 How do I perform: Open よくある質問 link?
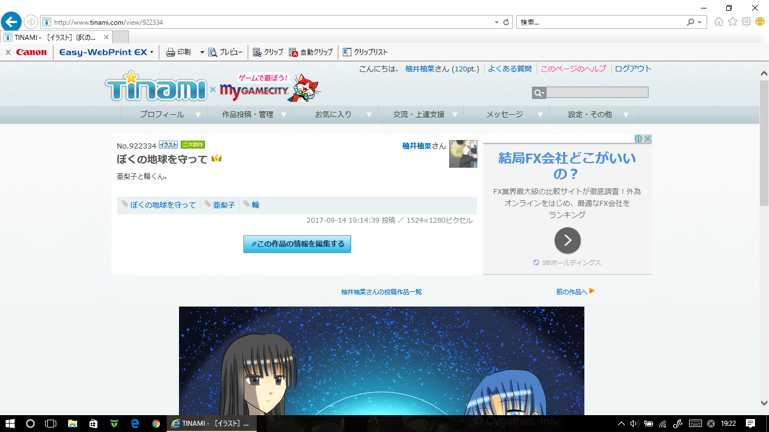(x=509, y=69)
